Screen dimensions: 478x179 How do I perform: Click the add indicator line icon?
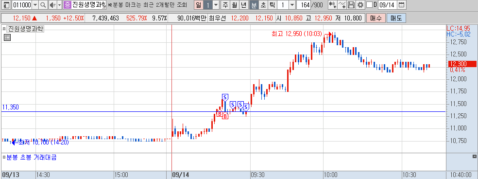[x=342, y=5]
